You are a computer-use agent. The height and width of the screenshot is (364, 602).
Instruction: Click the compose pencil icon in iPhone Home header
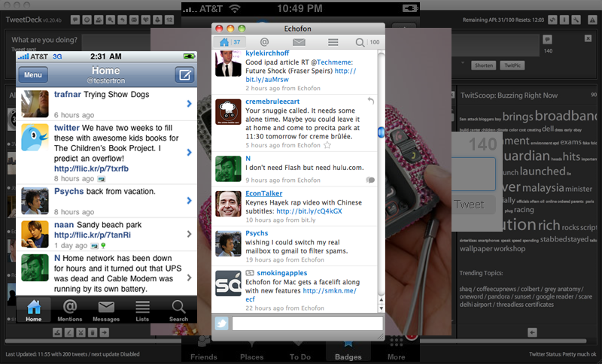coord(184,74)
